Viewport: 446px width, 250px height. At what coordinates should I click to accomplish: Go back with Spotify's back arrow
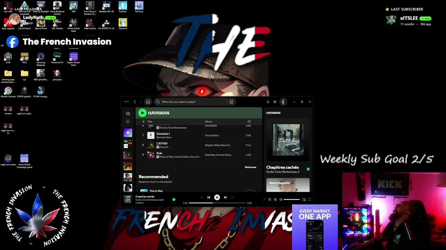[x=135, y=102]
